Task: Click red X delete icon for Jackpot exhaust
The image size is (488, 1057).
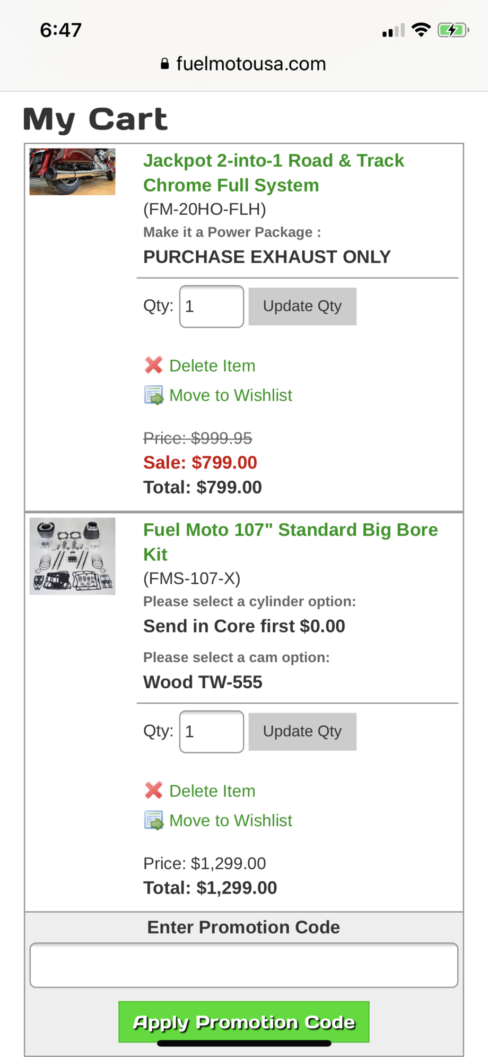Action: coord(153,365)
